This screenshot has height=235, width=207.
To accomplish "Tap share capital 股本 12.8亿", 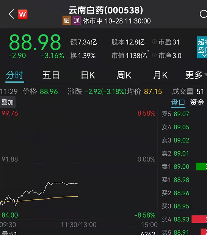I will (x=128, y=42).
